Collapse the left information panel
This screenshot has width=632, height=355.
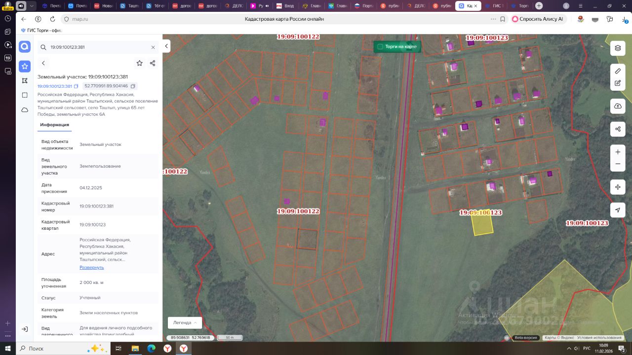167,46
